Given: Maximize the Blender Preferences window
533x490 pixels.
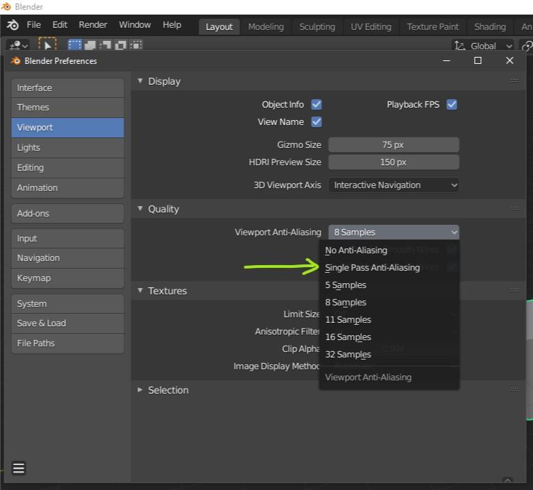Looking at the screenshot, I should (x=478, y=60).
